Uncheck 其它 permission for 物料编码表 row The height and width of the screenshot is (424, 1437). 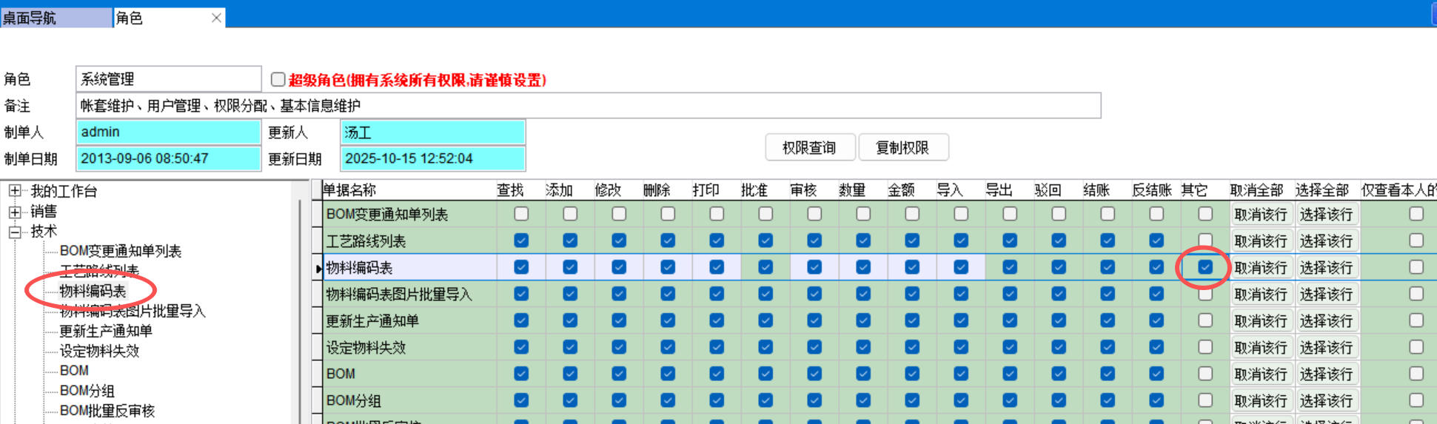click(x=1205, y=267)
